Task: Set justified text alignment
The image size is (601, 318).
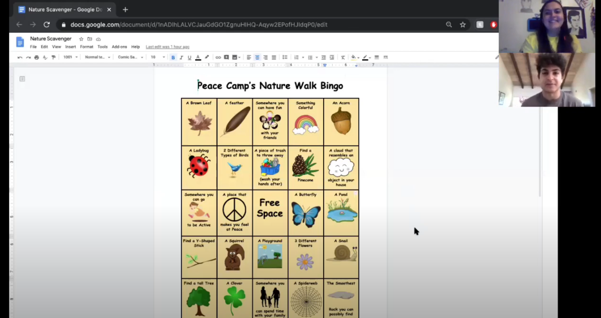Action: [x=274, y=57]
